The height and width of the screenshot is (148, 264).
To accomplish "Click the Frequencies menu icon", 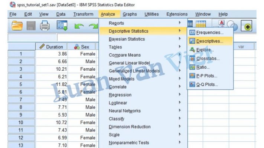I will [192, 33].
